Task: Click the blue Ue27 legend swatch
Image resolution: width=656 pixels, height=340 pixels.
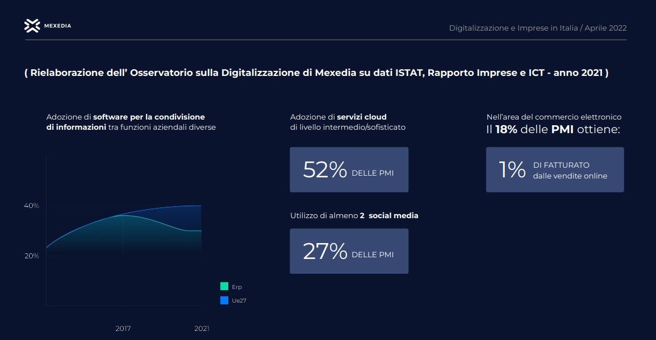Action: pos(224,300)
